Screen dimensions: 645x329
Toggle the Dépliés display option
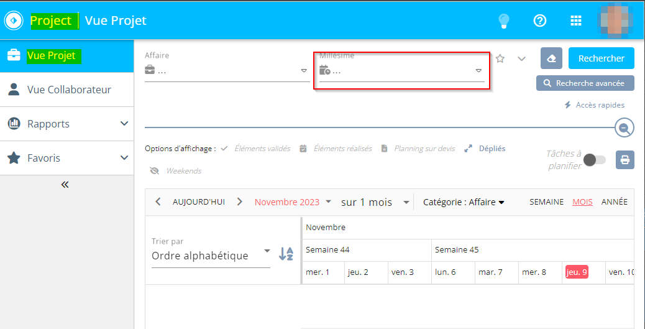tap(485, 149)
